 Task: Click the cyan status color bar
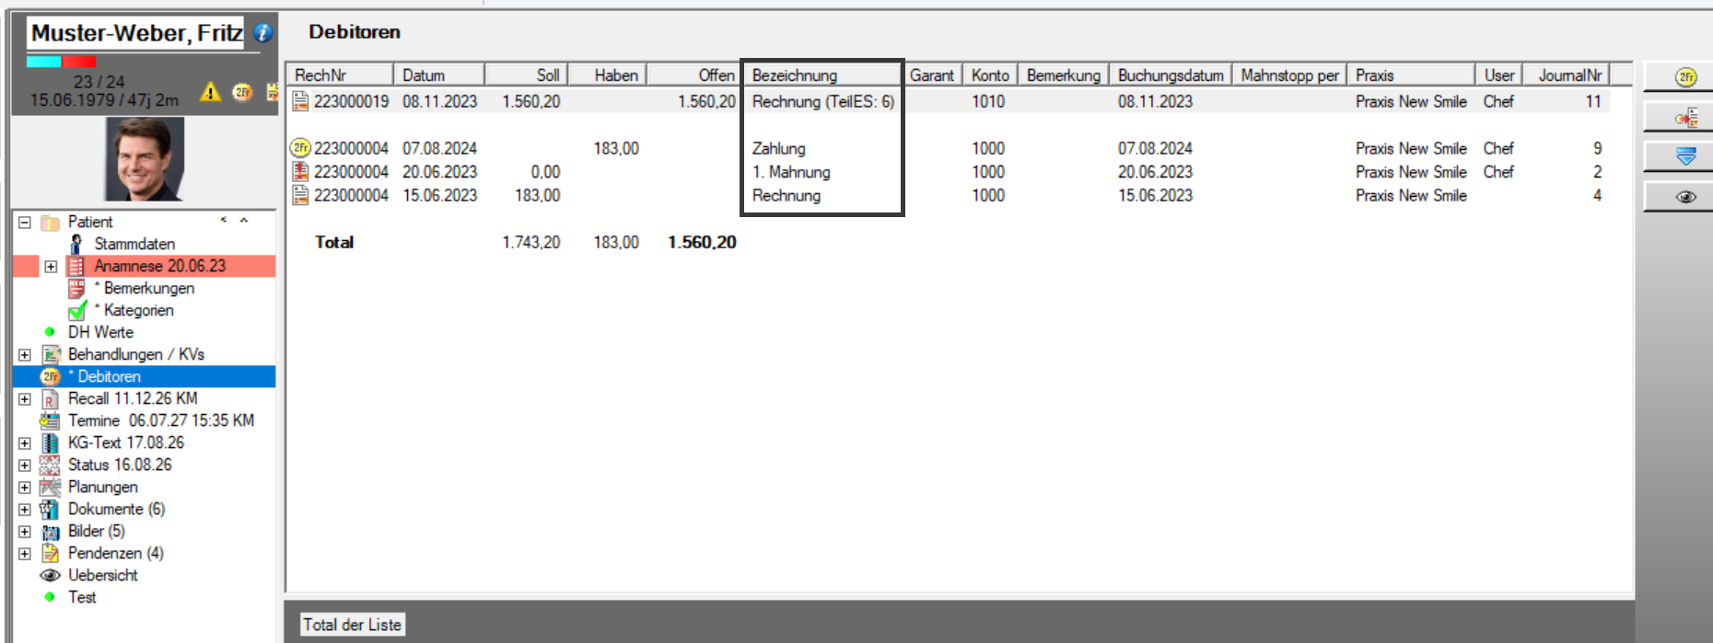[44, 62]
